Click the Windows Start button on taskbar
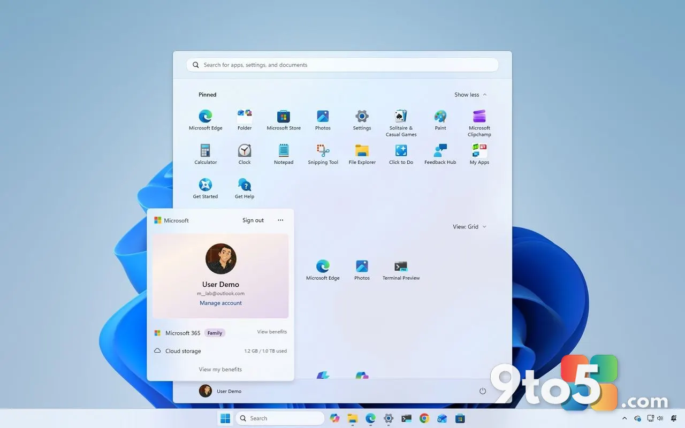The image size is (685, 428). click(x=225, y=418)
